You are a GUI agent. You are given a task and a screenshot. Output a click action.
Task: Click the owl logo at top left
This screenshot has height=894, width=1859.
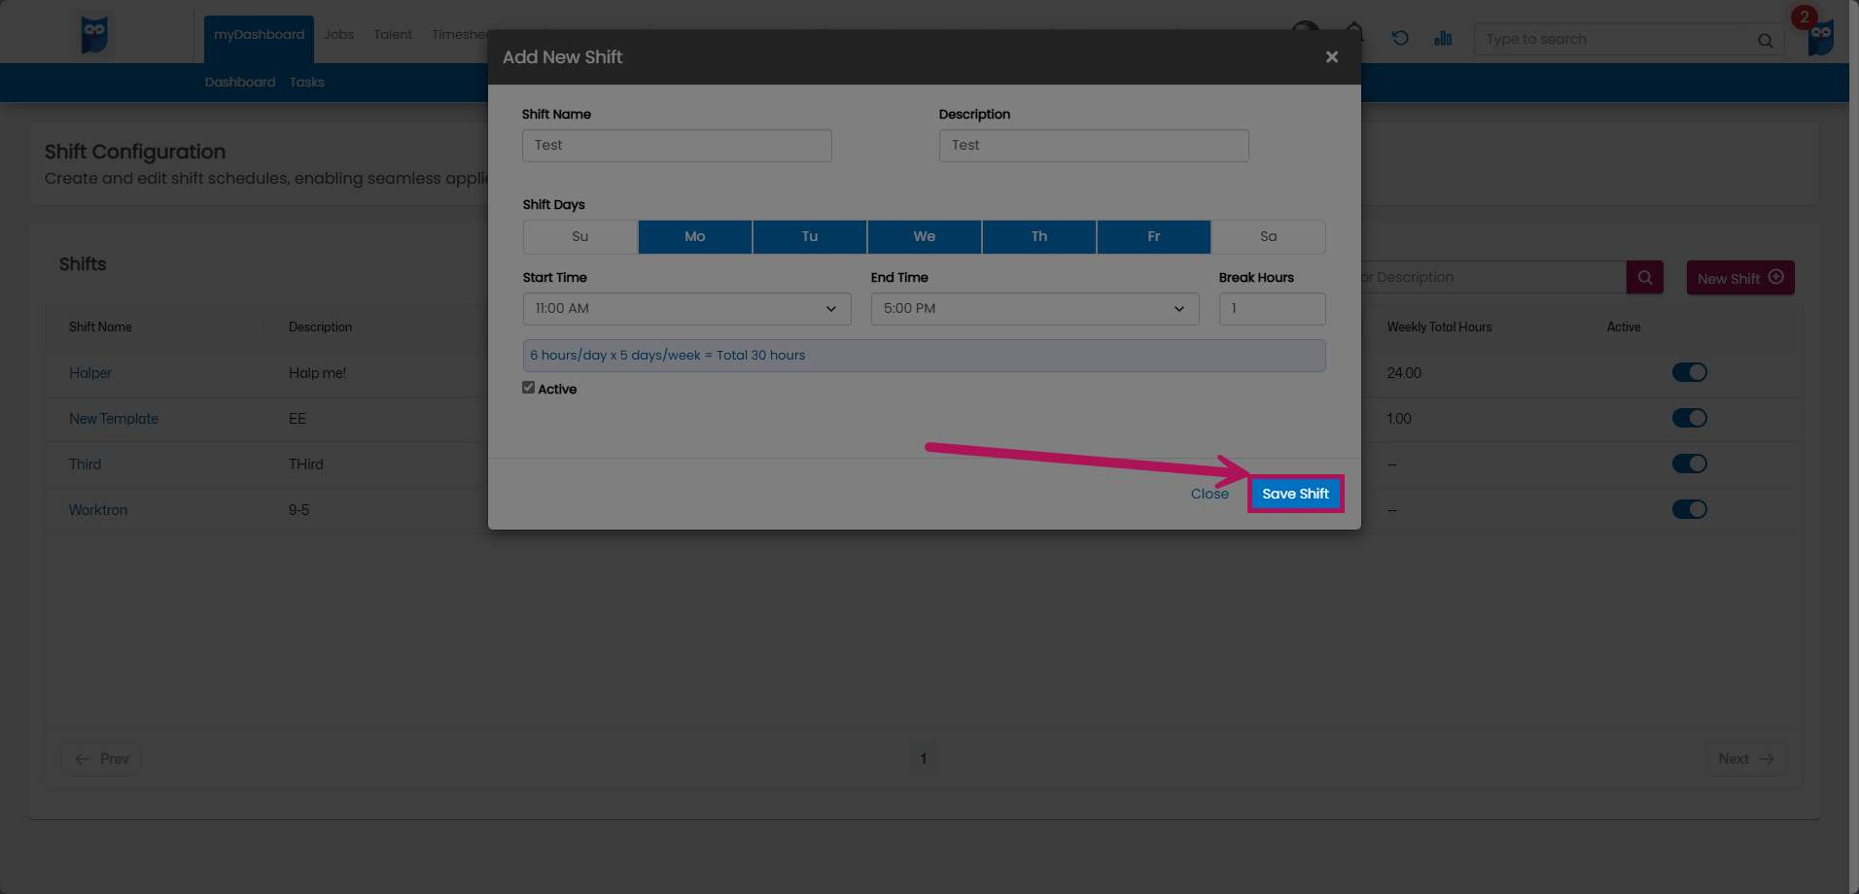(94, 35)
